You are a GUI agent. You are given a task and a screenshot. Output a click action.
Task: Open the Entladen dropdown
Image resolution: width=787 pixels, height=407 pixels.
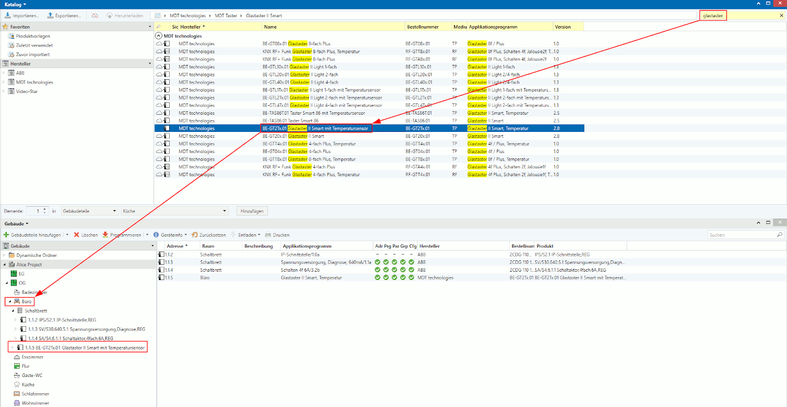pyautogui.click(x=259, y=235)
